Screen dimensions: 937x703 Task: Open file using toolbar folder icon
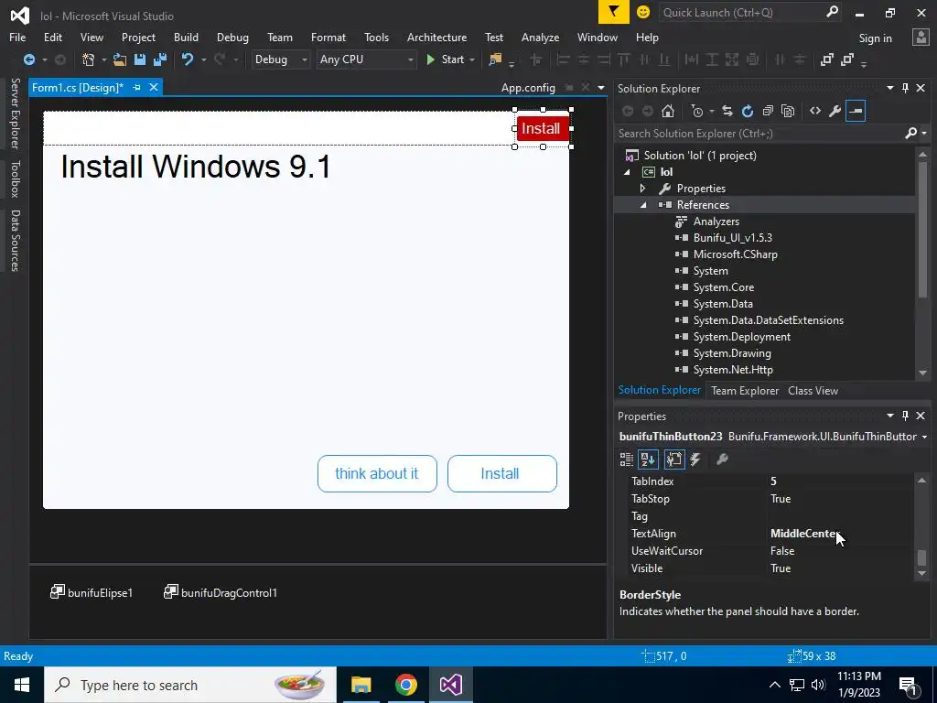pyautogui.click(x=120, y=59)
